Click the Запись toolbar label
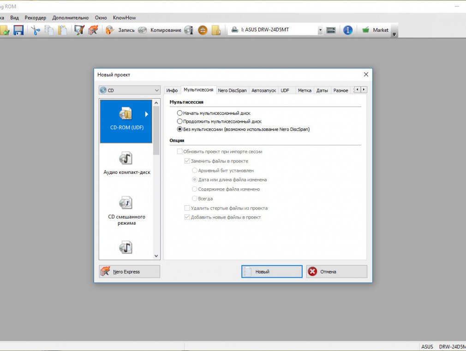466x351 pixels. tap(126, 30)
